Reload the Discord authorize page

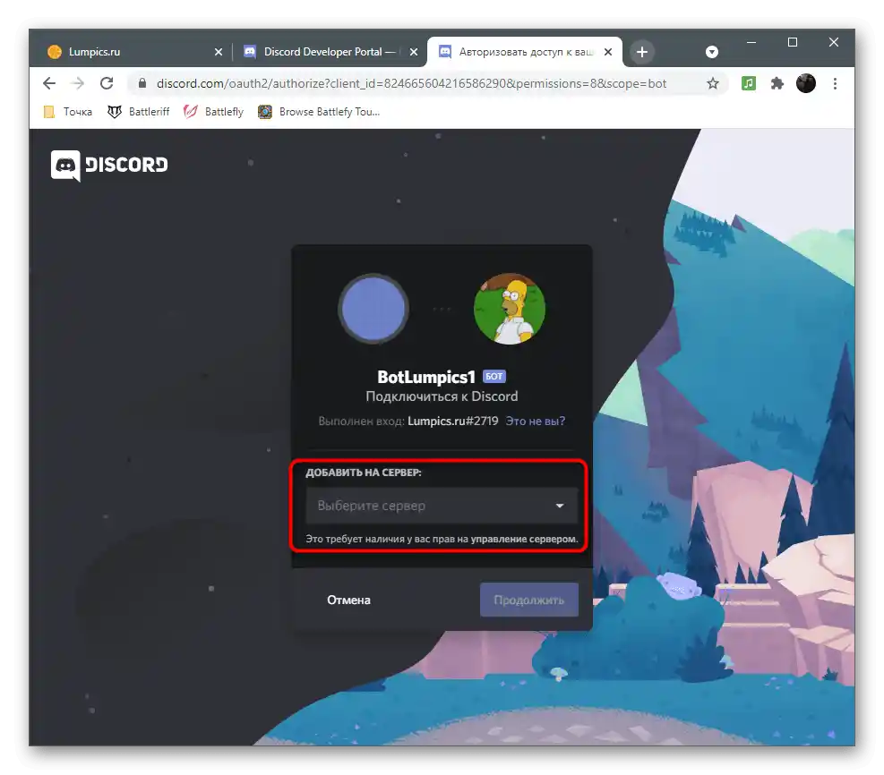(x=107, y=83)
